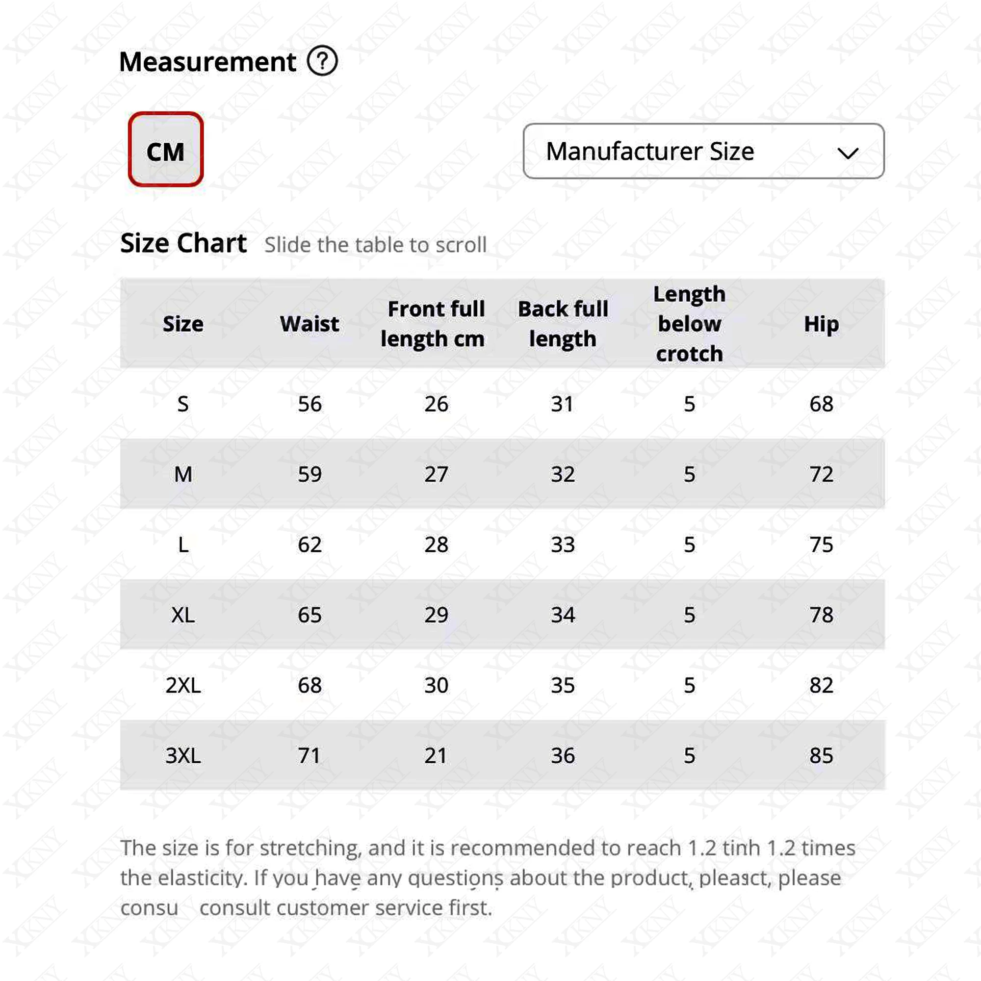This screenshot has height=981, width=981.
Task: Select the Size column header
Action: coord(183,323)
